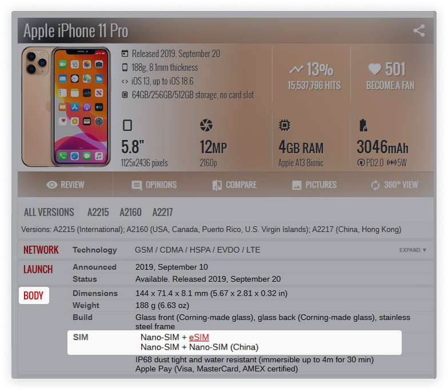Click the 15,537,796 HITS counter
This screenshot has width=448, height=392.
[x=314, y=86]
